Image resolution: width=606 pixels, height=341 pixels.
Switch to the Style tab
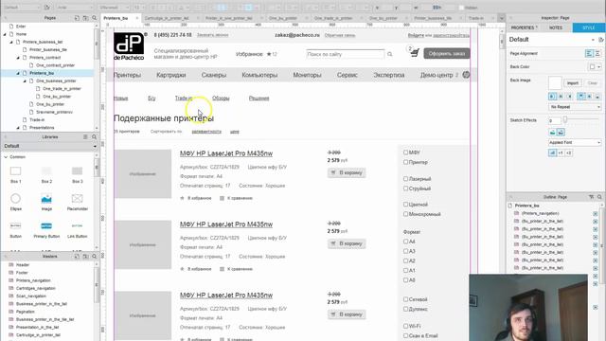589,27
